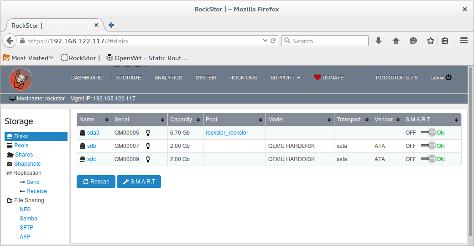Open the Replication Receive link
Viewport: 474px width, 246px height.
point(36,191)
